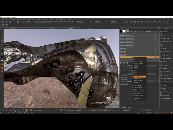Viewport: 173px width, 130px height.
Task: Open the View Transform dropdown
Action: coord(95,110)
